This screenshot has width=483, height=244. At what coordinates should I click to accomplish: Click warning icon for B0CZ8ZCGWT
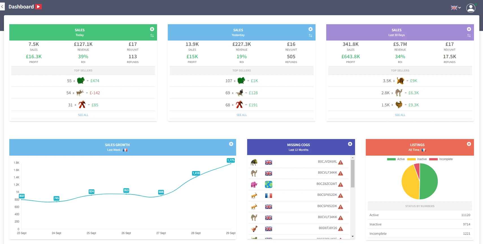click(341, 185)
